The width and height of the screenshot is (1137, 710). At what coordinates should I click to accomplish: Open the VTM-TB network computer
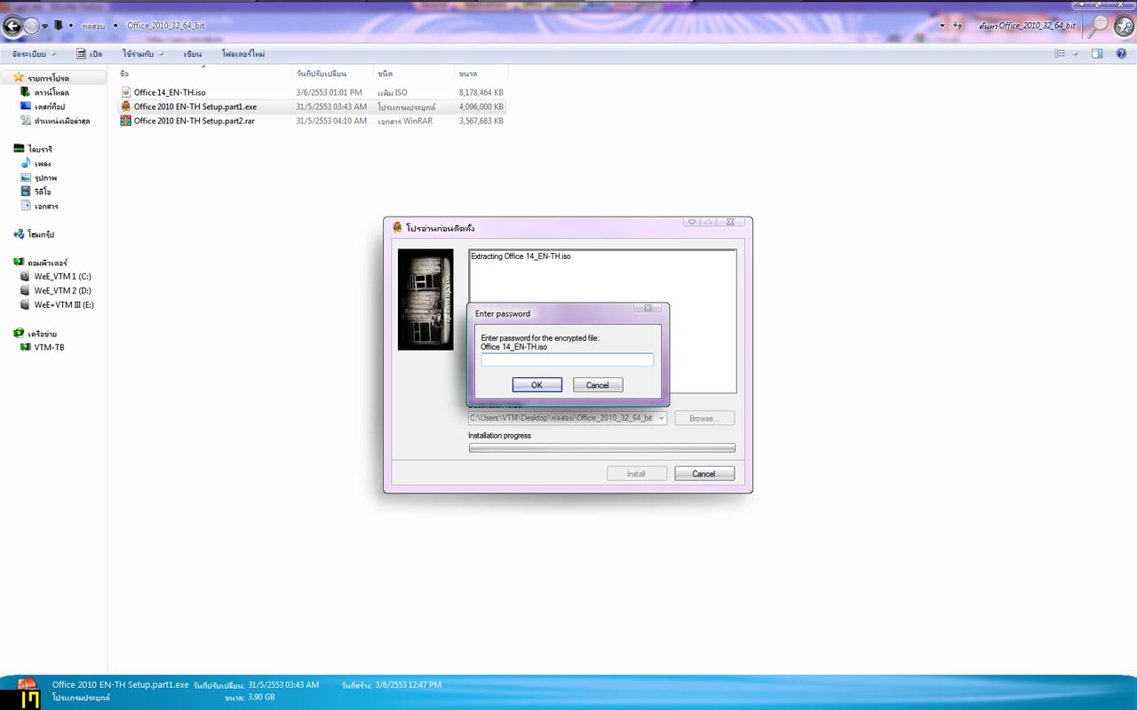point(49,348)
